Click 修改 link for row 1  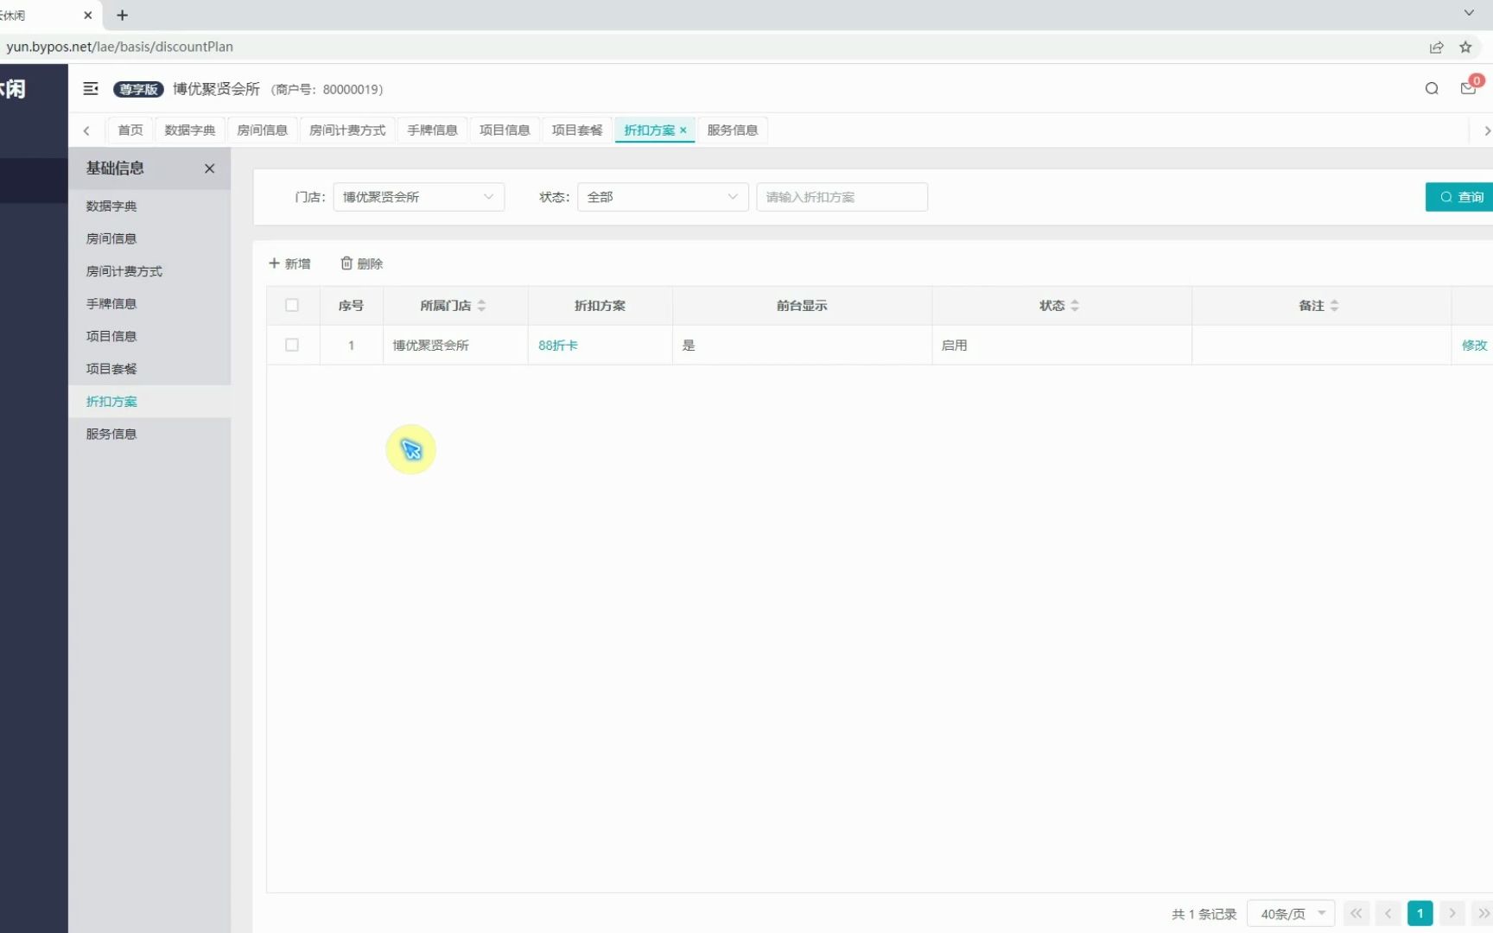[1474, 345]
